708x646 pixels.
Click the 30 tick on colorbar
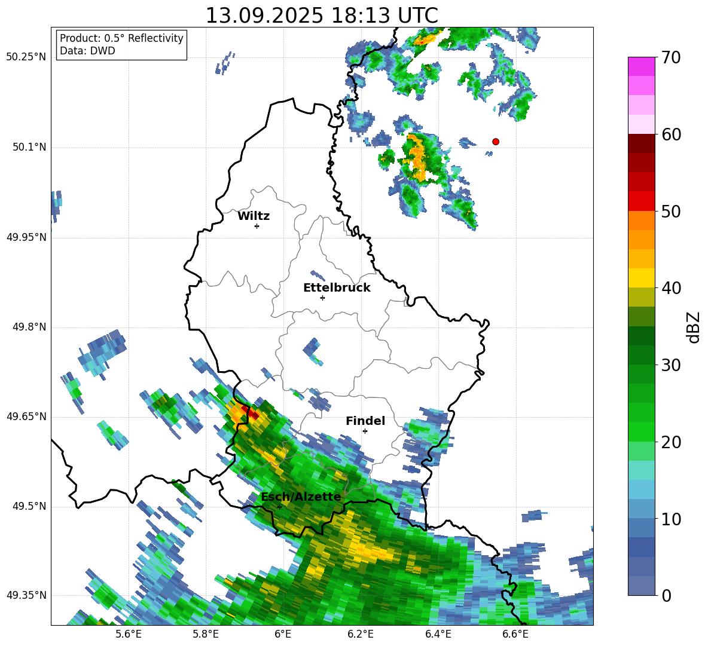[x=670, y=365]
